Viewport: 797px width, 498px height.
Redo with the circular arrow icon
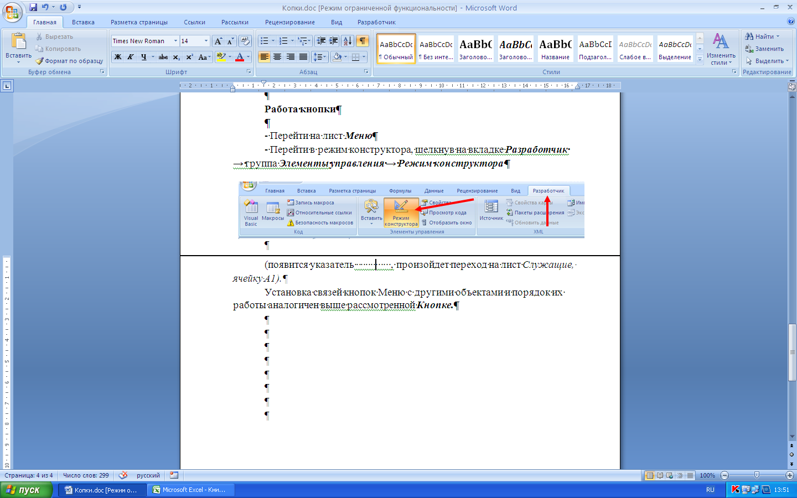coord(63,7)
